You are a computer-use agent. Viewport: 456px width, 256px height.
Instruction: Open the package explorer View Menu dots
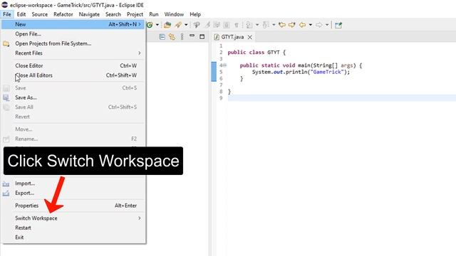182,37
